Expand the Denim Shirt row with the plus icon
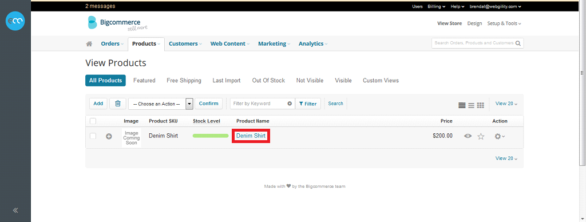This screenshot has height=222, width=586. pos(109,136)
